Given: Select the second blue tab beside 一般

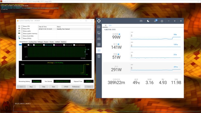Looking at the screenshot, I should [110, 25].
